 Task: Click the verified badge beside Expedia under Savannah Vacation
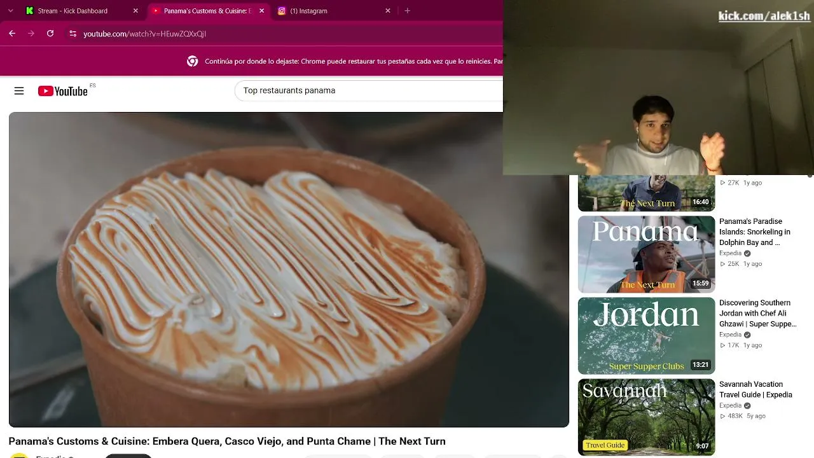[747, 406]
